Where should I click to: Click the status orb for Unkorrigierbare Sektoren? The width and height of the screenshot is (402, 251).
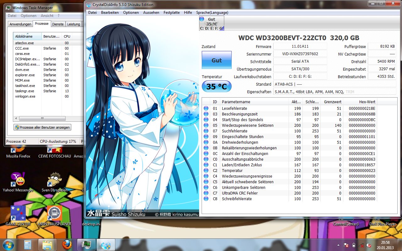click(206, 187)
